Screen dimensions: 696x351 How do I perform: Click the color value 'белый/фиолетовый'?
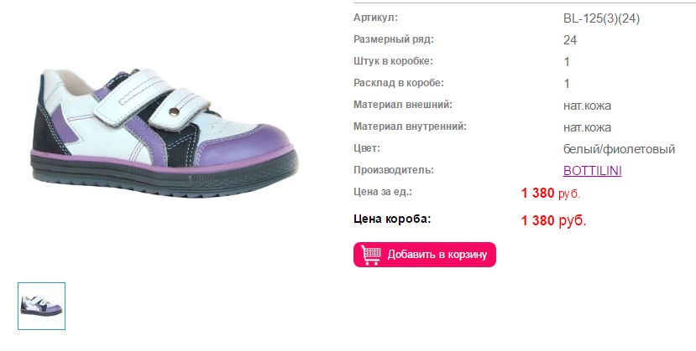coord(619,149)
